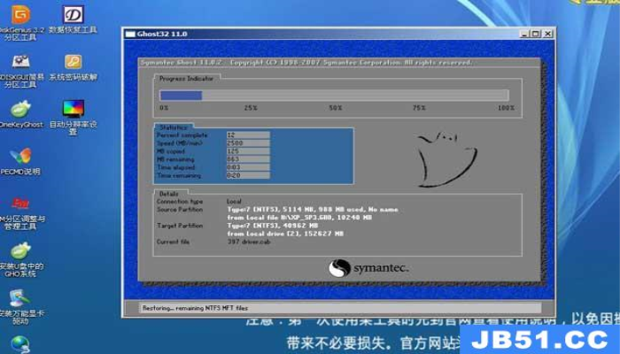Screen dimensions: 620x354
Task: Click the Percent complete value field
Action: [x=248, y=135]
